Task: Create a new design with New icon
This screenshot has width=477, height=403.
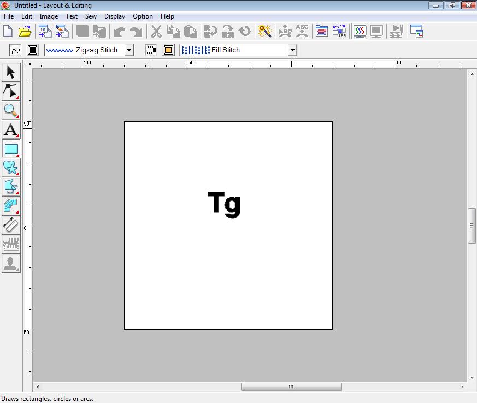Action: click(x=8, y=31)
